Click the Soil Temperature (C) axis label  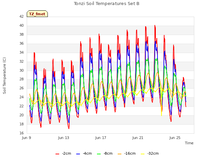coord(4,76)
